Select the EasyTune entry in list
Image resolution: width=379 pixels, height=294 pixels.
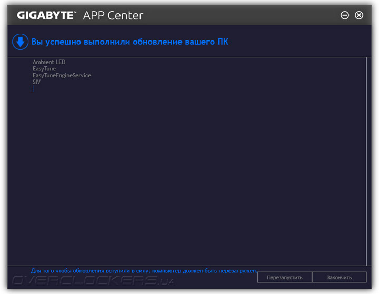tap(44, 69)
